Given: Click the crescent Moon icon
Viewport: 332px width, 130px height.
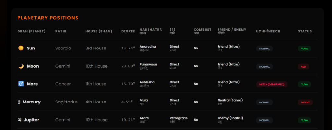Looking at the screenshot, I should (x=21, y=66).
